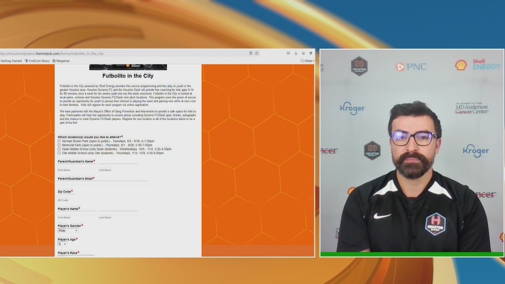Click the bookmark star icon in address bar
Image resolution: width=505 pixels, height=284 pixels.
click(x=257, y=53)
